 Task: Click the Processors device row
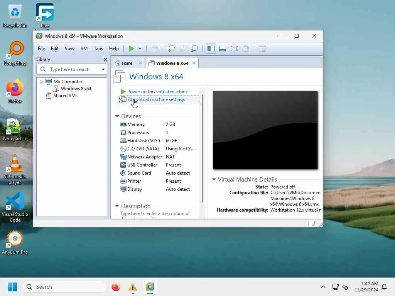159,133
